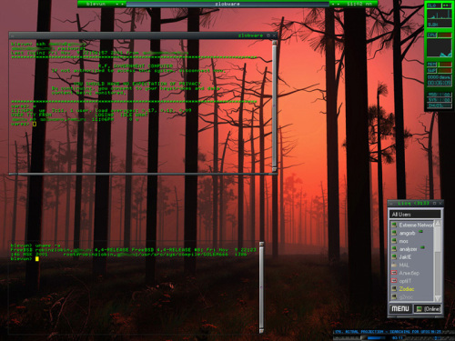Open the Online status selector in Licq

click(x=428, y=309)
